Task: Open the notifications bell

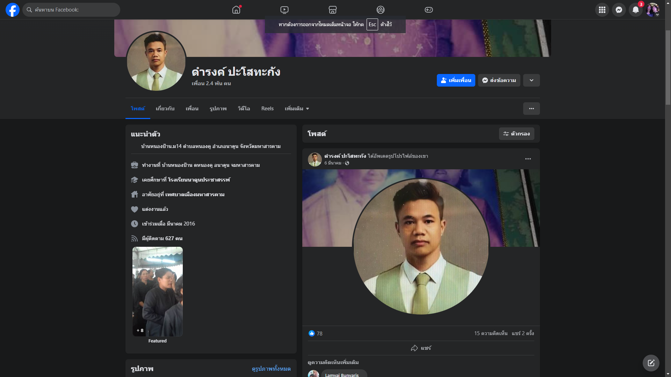Action: click(x=635, y=10)
